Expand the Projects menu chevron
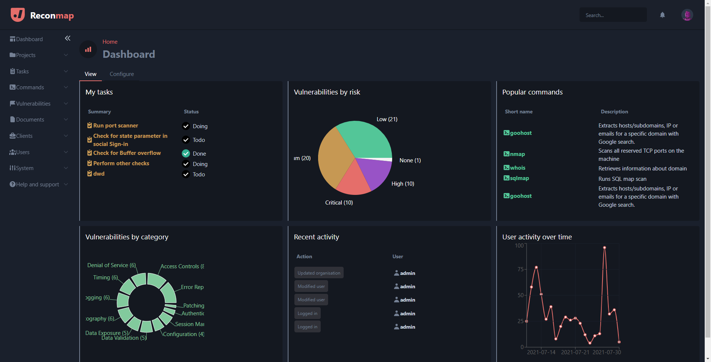 (66, 55)
